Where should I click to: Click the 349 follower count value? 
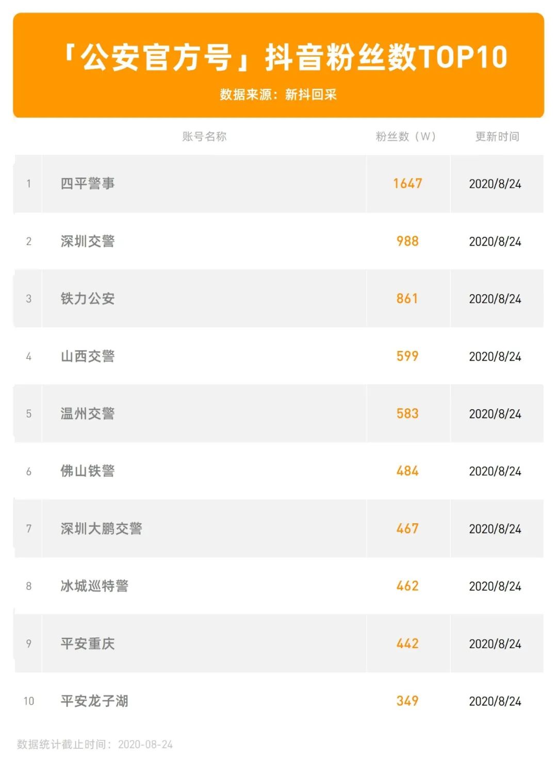click(x=407, y=701)
